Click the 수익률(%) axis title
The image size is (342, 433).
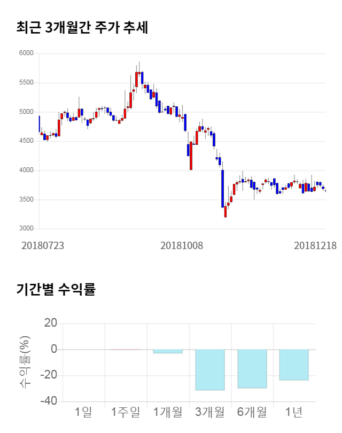click(x=25, y=362)
